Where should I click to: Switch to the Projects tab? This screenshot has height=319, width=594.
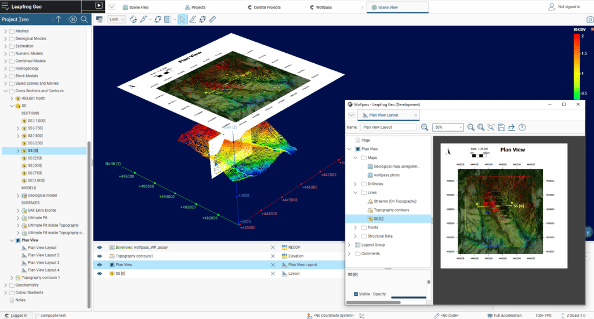click(195, 7)
